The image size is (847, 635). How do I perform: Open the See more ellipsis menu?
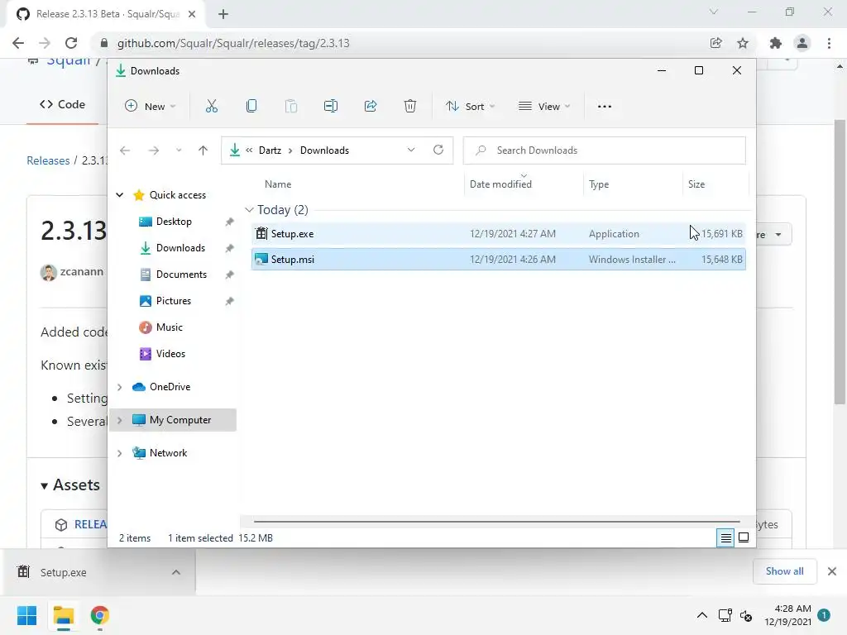pos(605,107)
